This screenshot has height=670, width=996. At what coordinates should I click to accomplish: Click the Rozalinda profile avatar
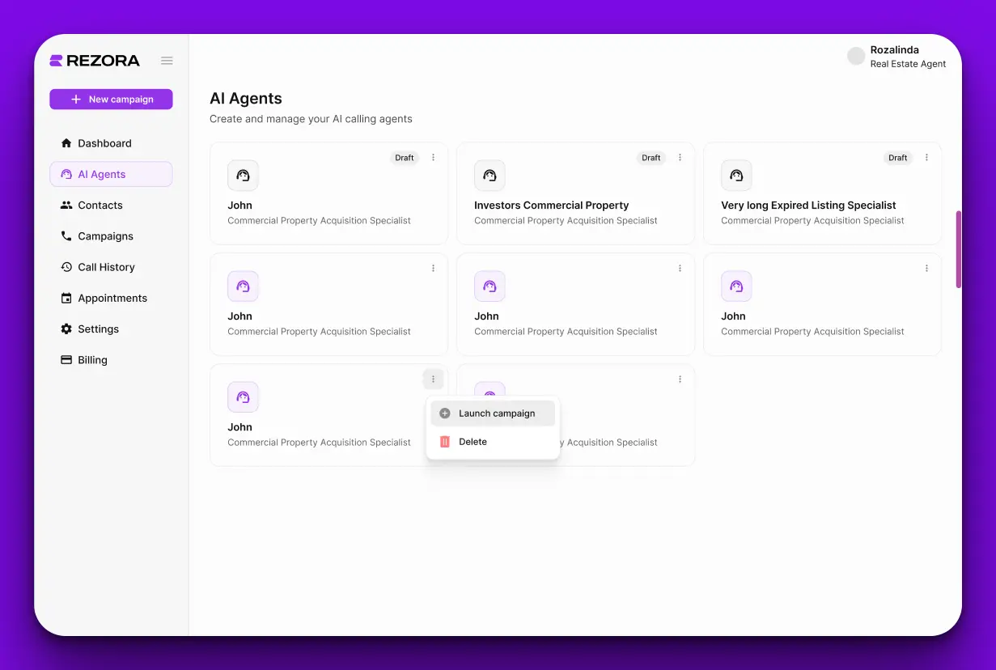[855, 56]
